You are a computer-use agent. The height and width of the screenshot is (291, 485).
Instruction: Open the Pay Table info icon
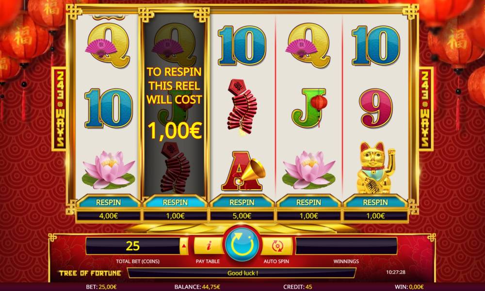point(209,246)
